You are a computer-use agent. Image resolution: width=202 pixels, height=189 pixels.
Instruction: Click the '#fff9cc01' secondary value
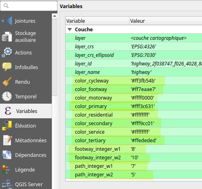pos(143,124)
